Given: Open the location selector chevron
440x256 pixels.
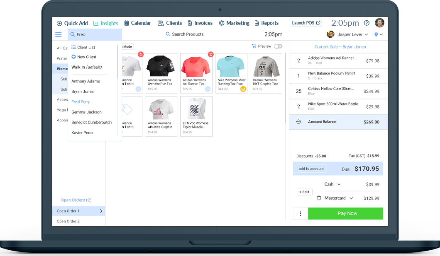Looking at the screenshot, I should pyautogui.click(x=381, y=34).
